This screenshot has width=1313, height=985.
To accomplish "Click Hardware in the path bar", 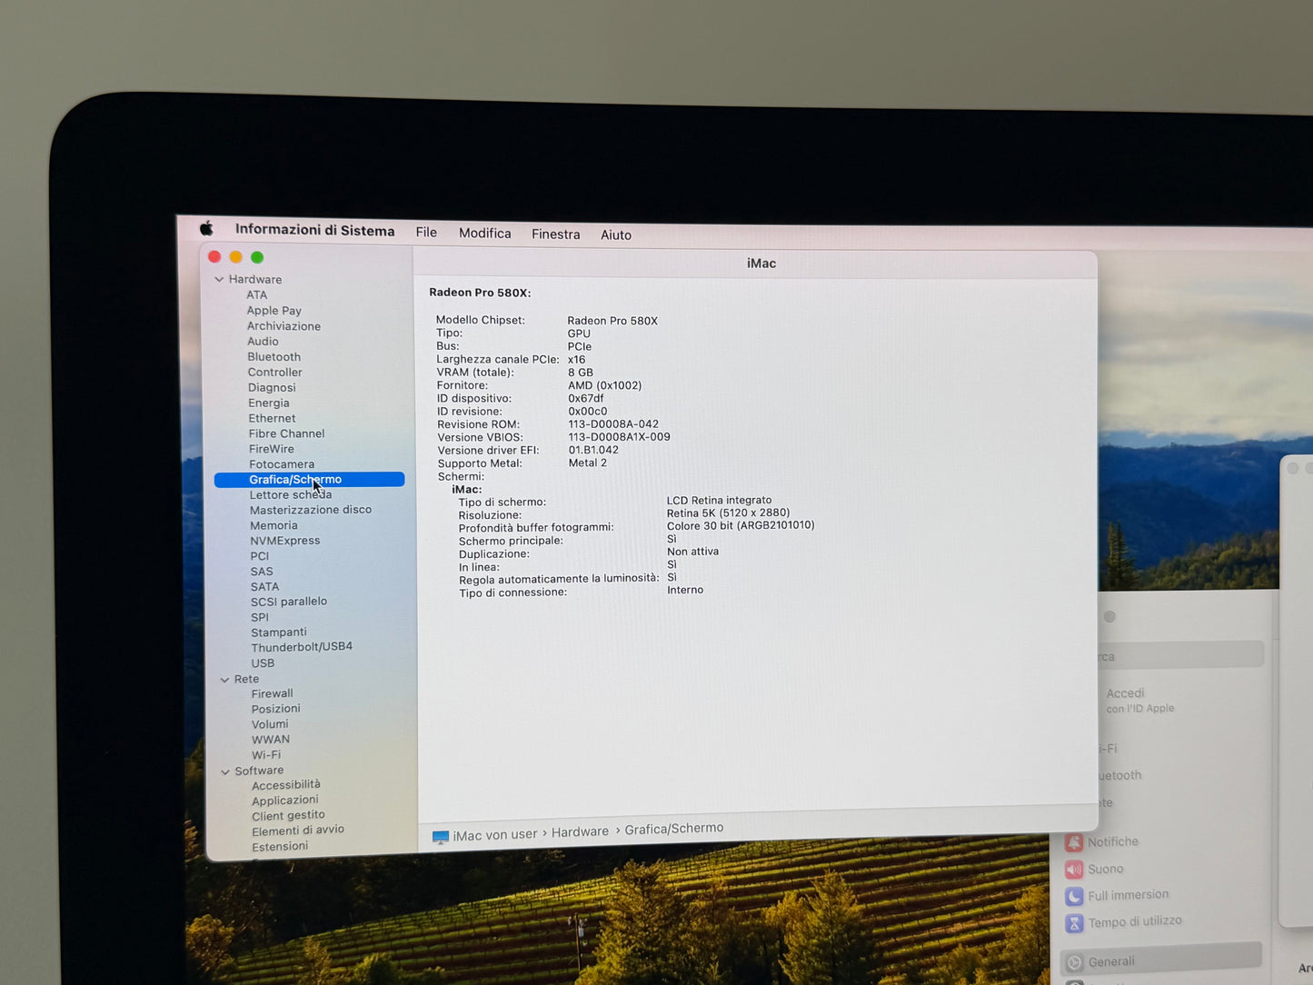I will [x=580, y=832].
